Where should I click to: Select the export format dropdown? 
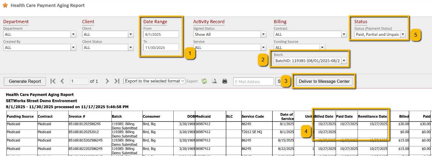click(x=154, y=81)
